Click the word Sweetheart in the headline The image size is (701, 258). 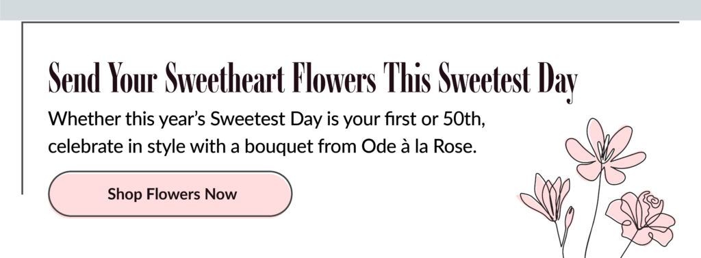[x=225, y=78]
